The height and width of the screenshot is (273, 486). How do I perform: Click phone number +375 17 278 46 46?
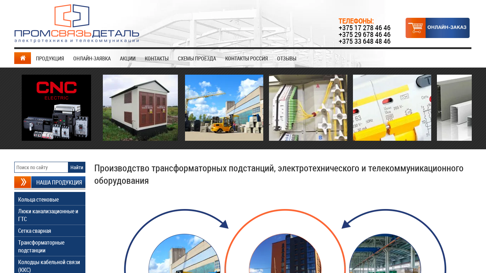365,28
